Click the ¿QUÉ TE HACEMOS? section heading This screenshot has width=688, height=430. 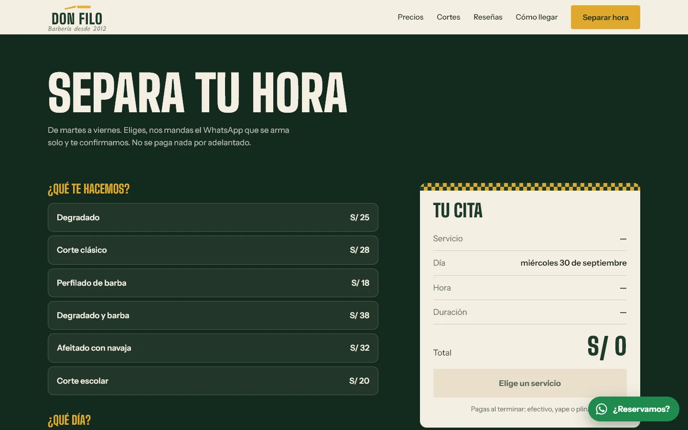coord(89,189)
